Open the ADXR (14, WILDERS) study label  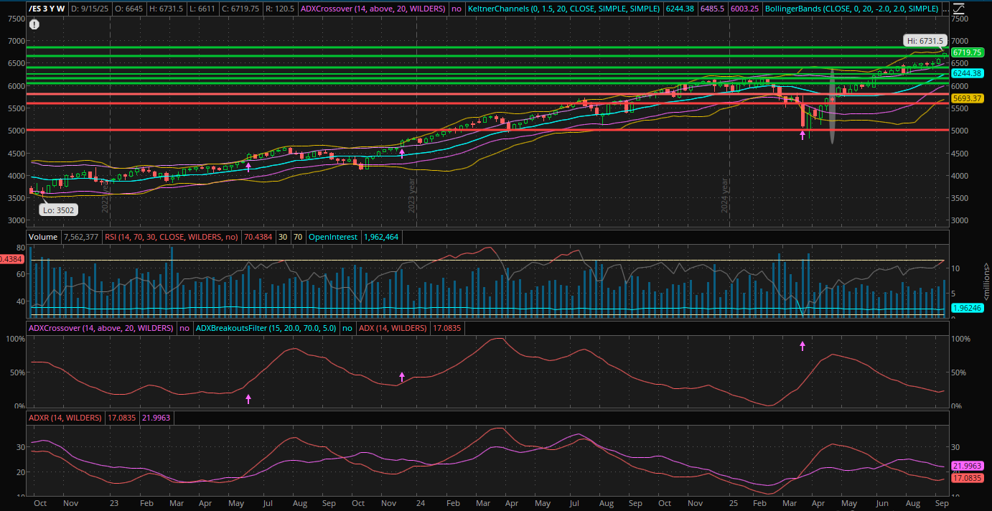point(65,417)
